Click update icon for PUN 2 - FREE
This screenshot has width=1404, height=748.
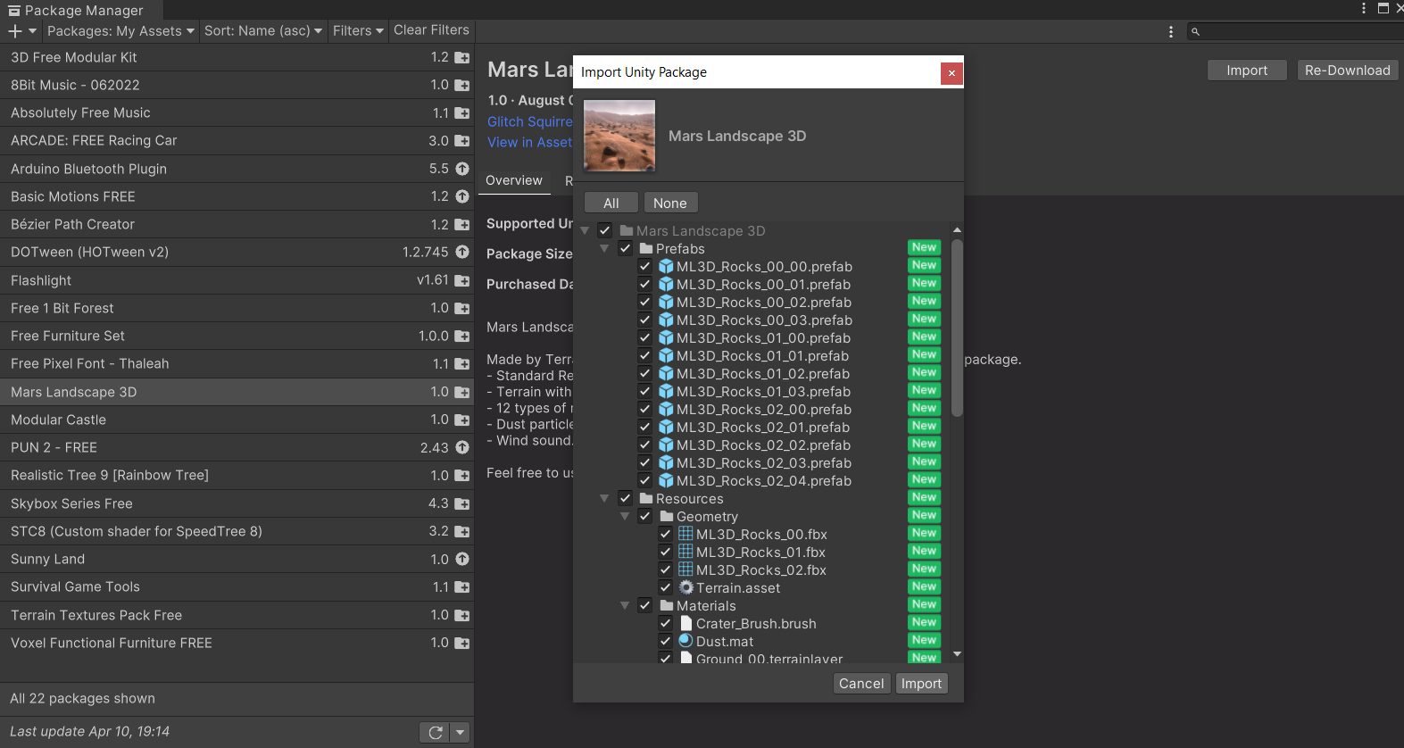[x=462, y=447]
